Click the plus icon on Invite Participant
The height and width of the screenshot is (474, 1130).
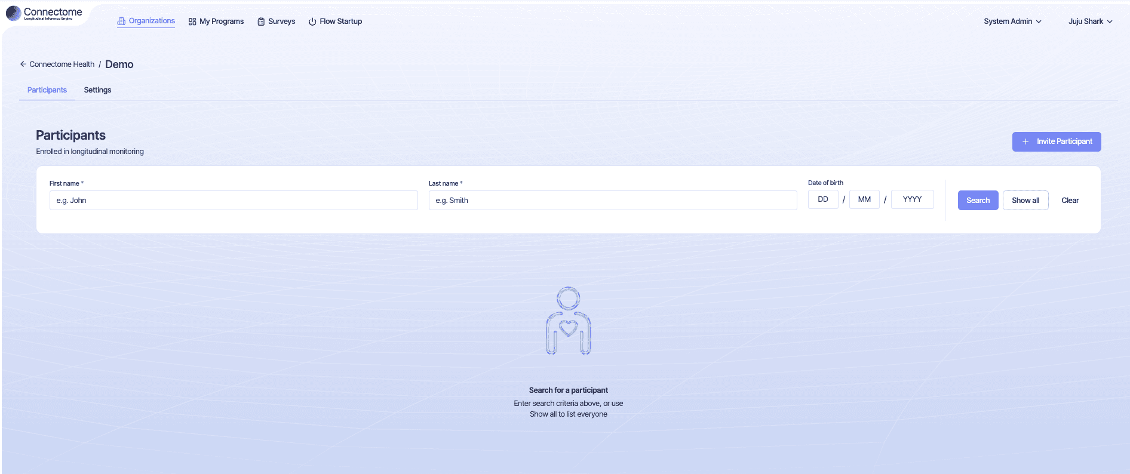(x=1025, y=141)
